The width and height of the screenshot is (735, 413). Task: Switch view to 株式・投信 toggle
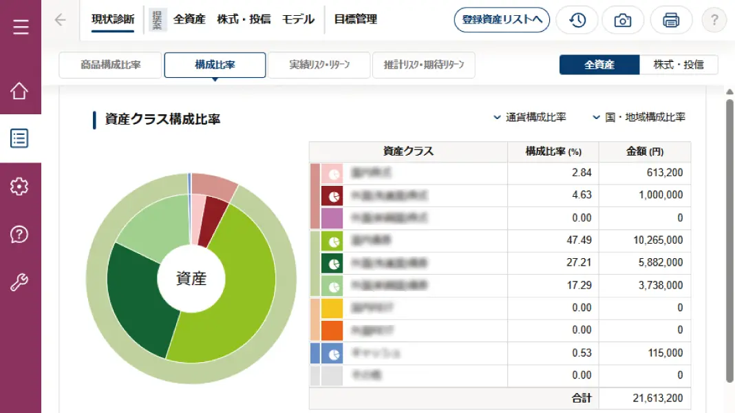[679, 65]
